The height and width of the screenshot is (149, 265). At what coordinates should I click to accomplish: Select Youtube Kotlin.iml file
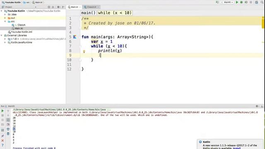coord(22,32)
